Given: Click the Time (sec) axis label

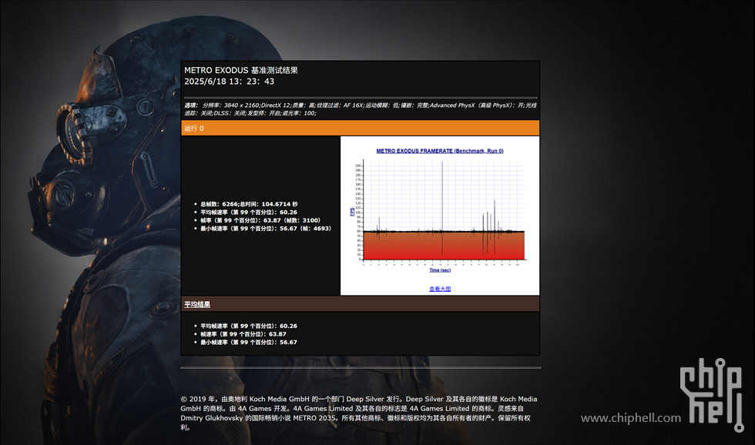Looking at the screenshot, I should click(440, 270).
